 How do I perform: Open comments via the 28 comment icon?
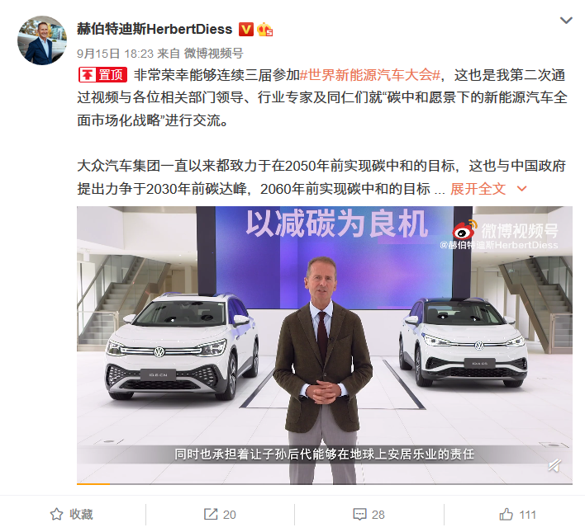point(369,515)
